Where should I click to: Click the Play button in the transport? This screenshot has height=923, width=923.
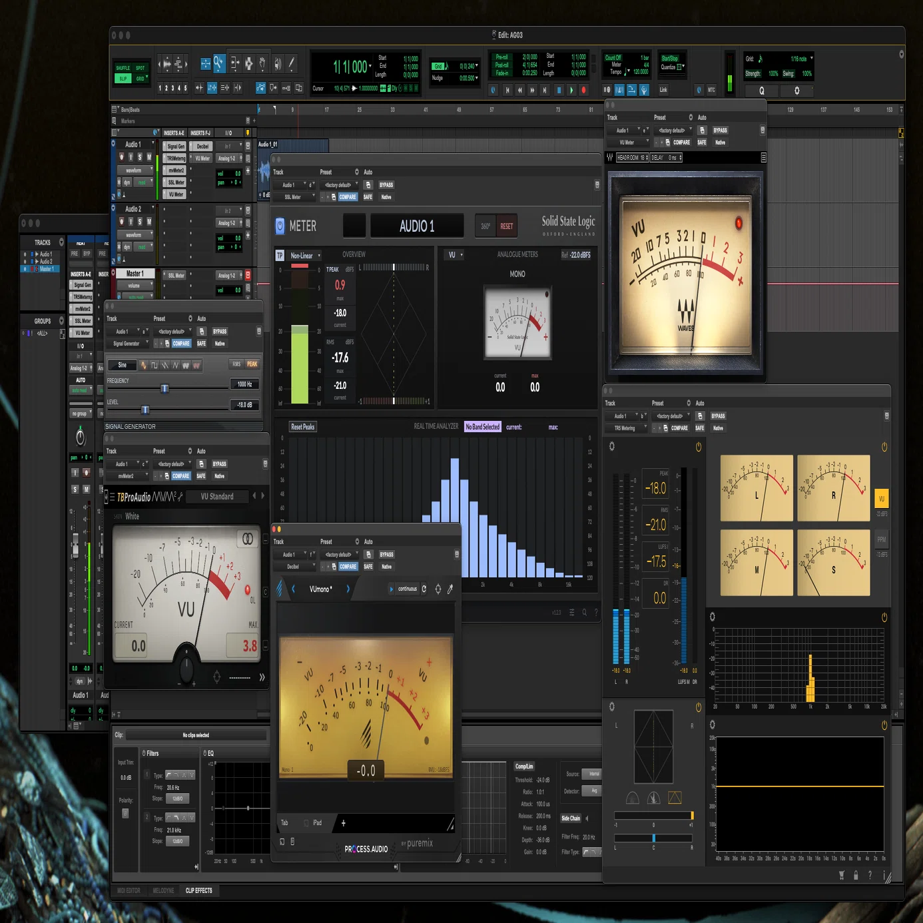(x=571, y=90)
